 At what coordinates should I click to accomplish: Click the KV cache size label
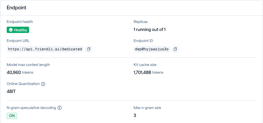click(145, 65)
